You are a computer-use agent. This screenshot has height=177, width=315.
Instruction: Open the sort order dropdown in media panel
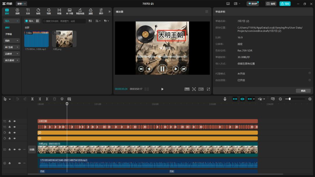click(x=98, y=21)
